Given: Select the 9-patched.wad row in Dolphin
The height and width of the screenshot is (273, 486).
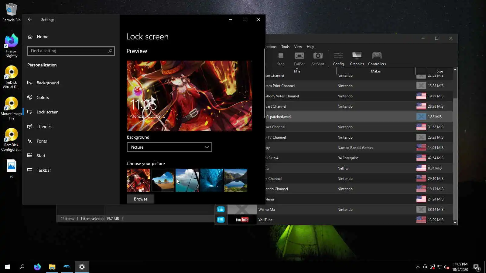Looking at the screenshot, I should point(359,117).
